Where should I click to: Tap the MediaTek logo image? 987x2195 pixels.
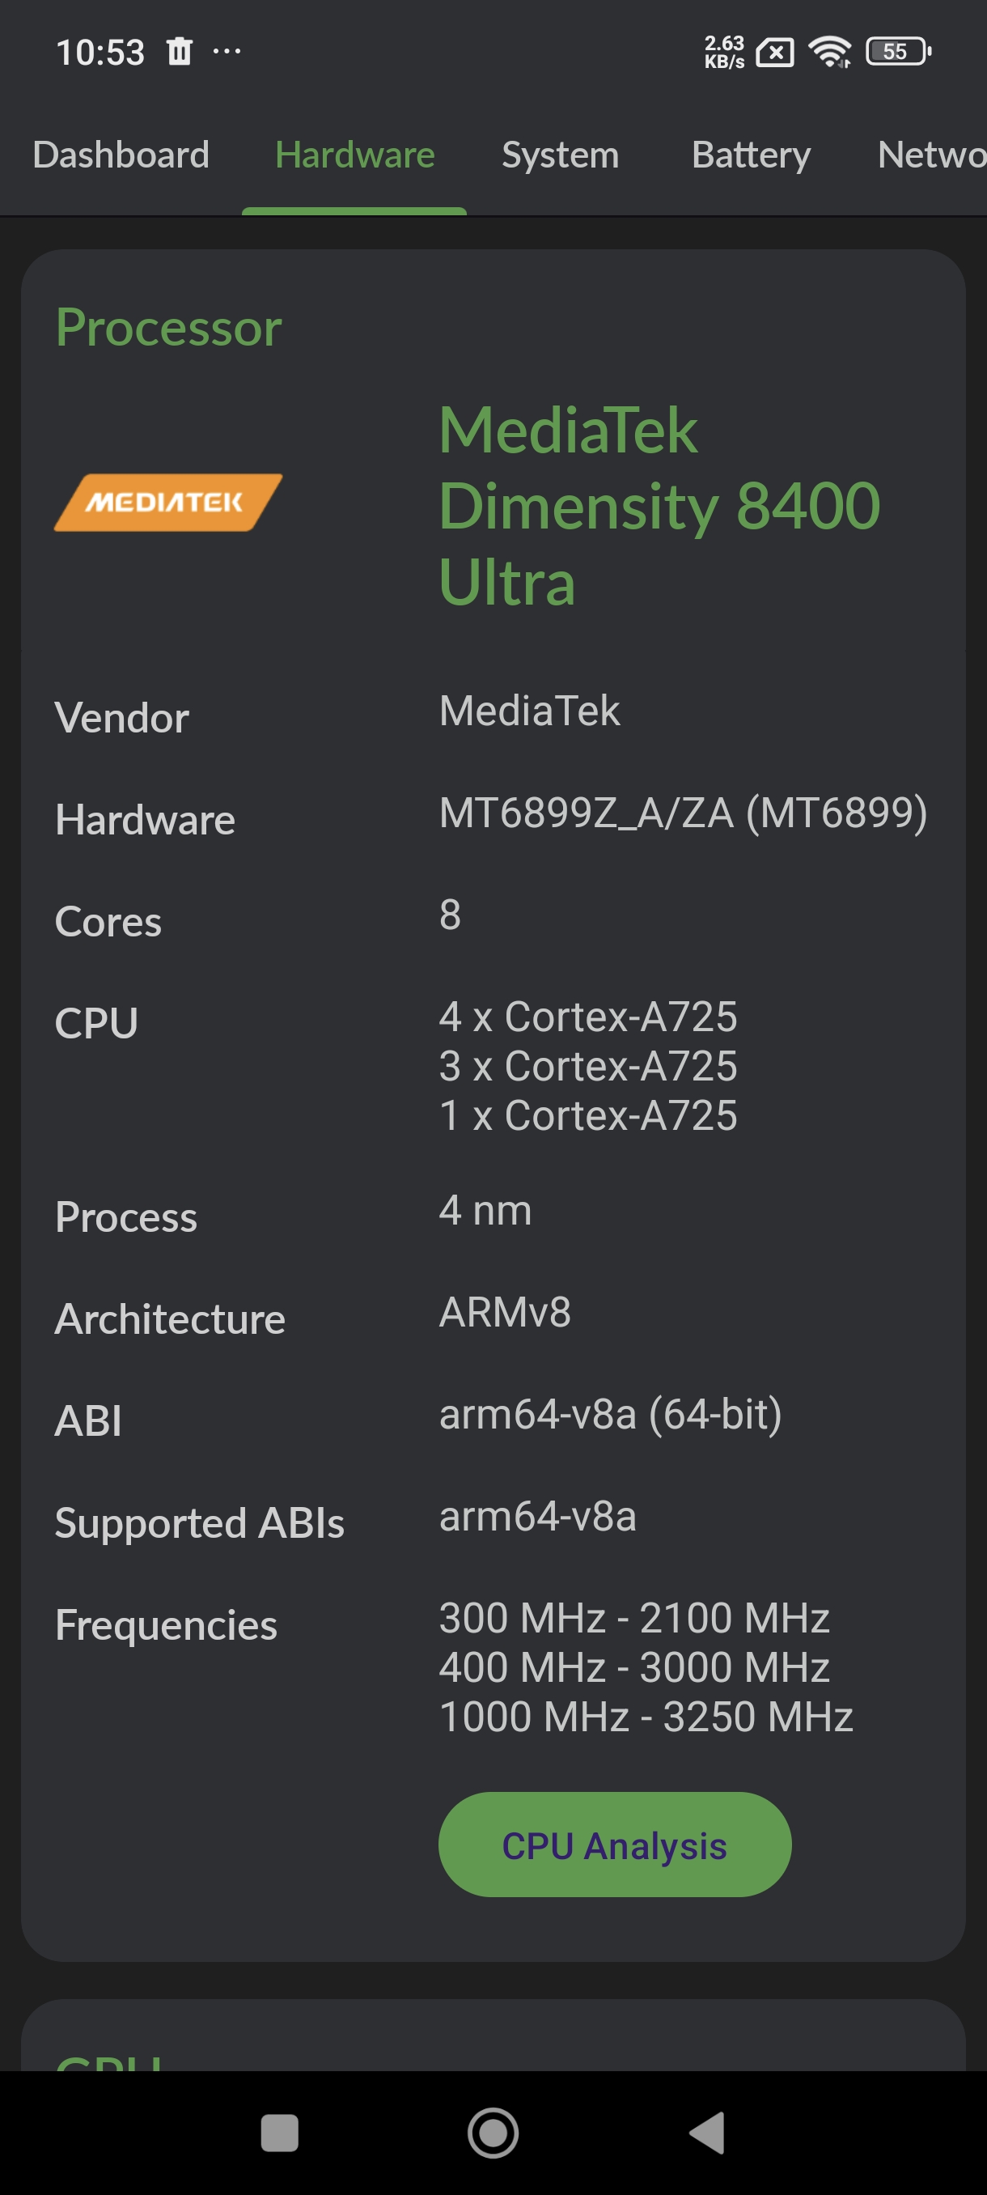[167, 503]
